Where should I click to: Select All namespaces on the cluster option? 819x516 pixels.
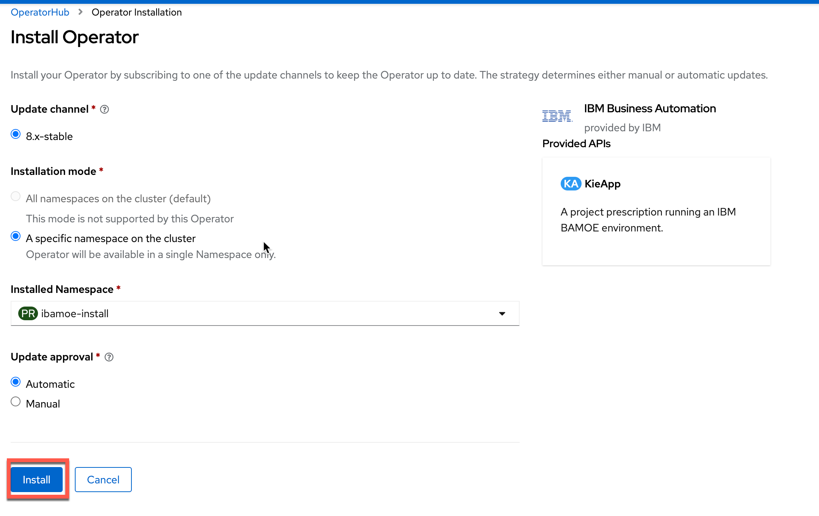(x=16, y=197)
